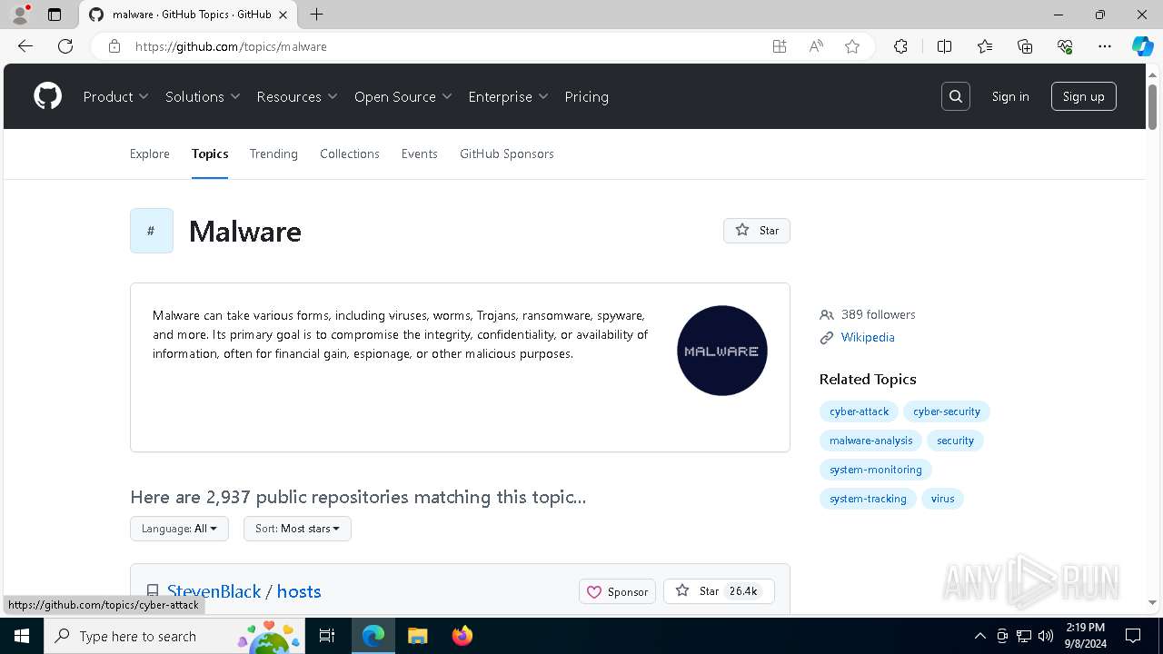The height and width of the screenshot is (654, 1163).
Task: Click the app available install icon in address bar
Action: coord(780,46)
